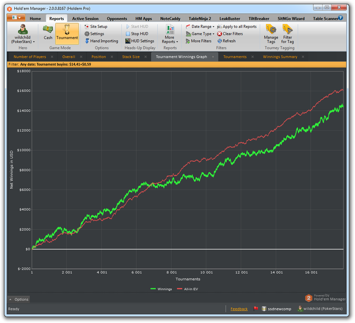Open Site Setup options
Viewport: 355px width, 323px height.
pyautogui.click(x=96, y=26)
